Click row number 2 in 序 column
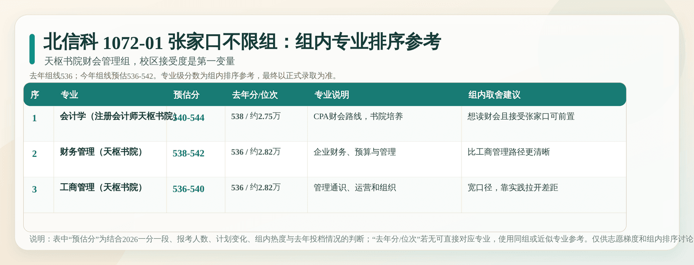The height and width of the screenshot is (265, 694). click(x=34, y=154)
